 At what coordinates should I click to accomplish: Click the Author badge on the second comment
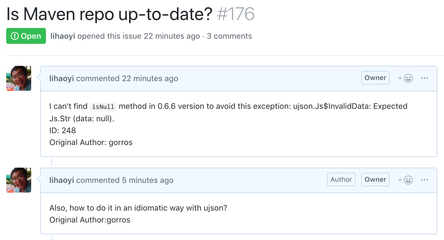point(341,180)
